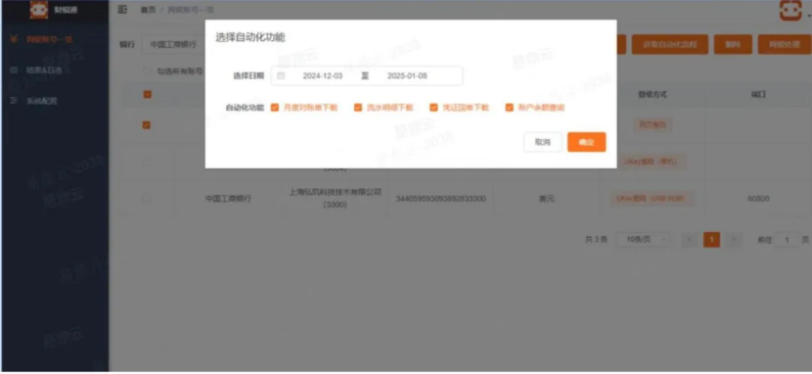Click the sidebar collapse hamburger icon
This screenshot has width=812, height=374.
pos(122,10)
